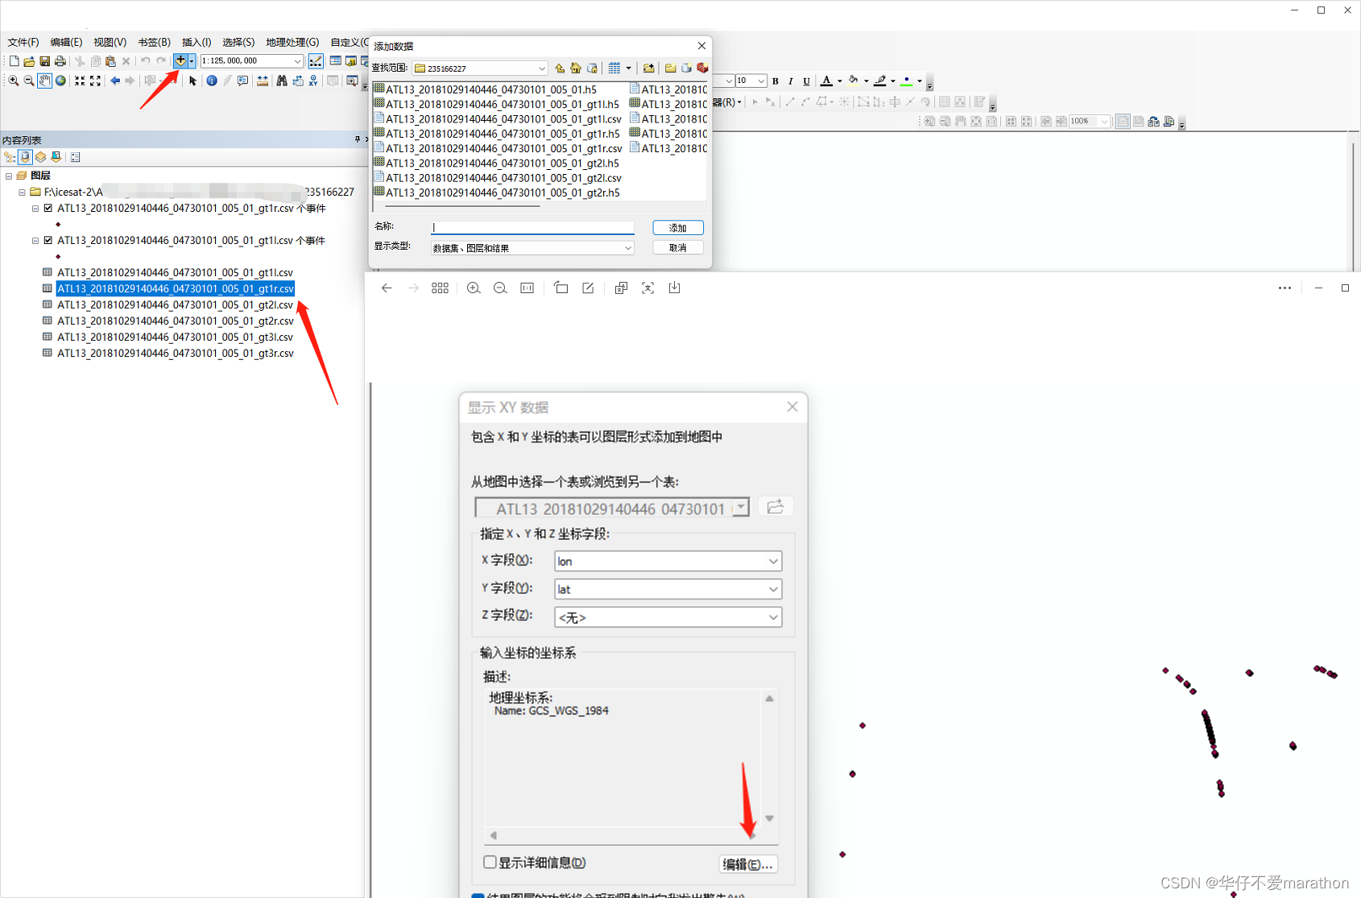Open the font color swatch
The width and height of the screenshot is (1361, 898).
[828, 81]
